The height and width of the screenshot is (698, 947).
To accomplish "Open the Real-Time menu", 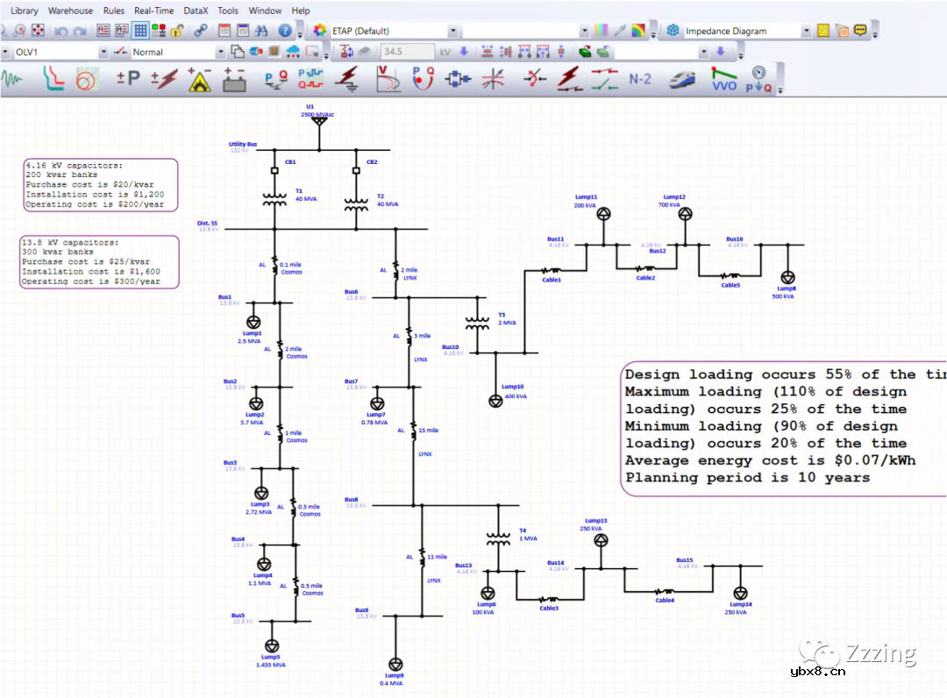I will 153,11.
